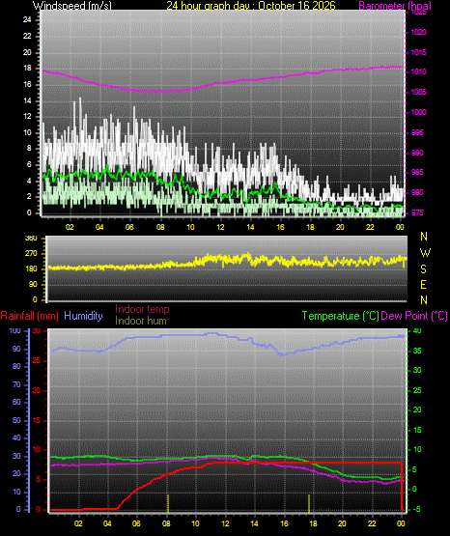Select the '22' value on the windspeed axis
Viewport: 450px width, 536px height.
27,36
